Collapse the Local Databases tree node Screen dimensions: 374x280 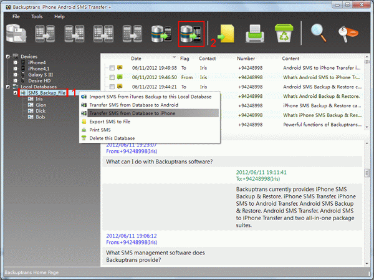[x=7, y=87]
